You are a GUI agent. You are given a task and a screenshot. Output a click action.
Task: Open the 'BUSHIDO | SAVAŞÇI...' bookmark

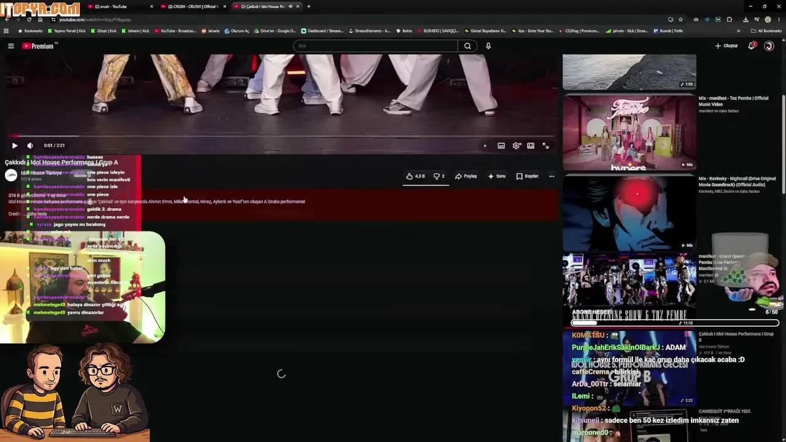(438, 31)
